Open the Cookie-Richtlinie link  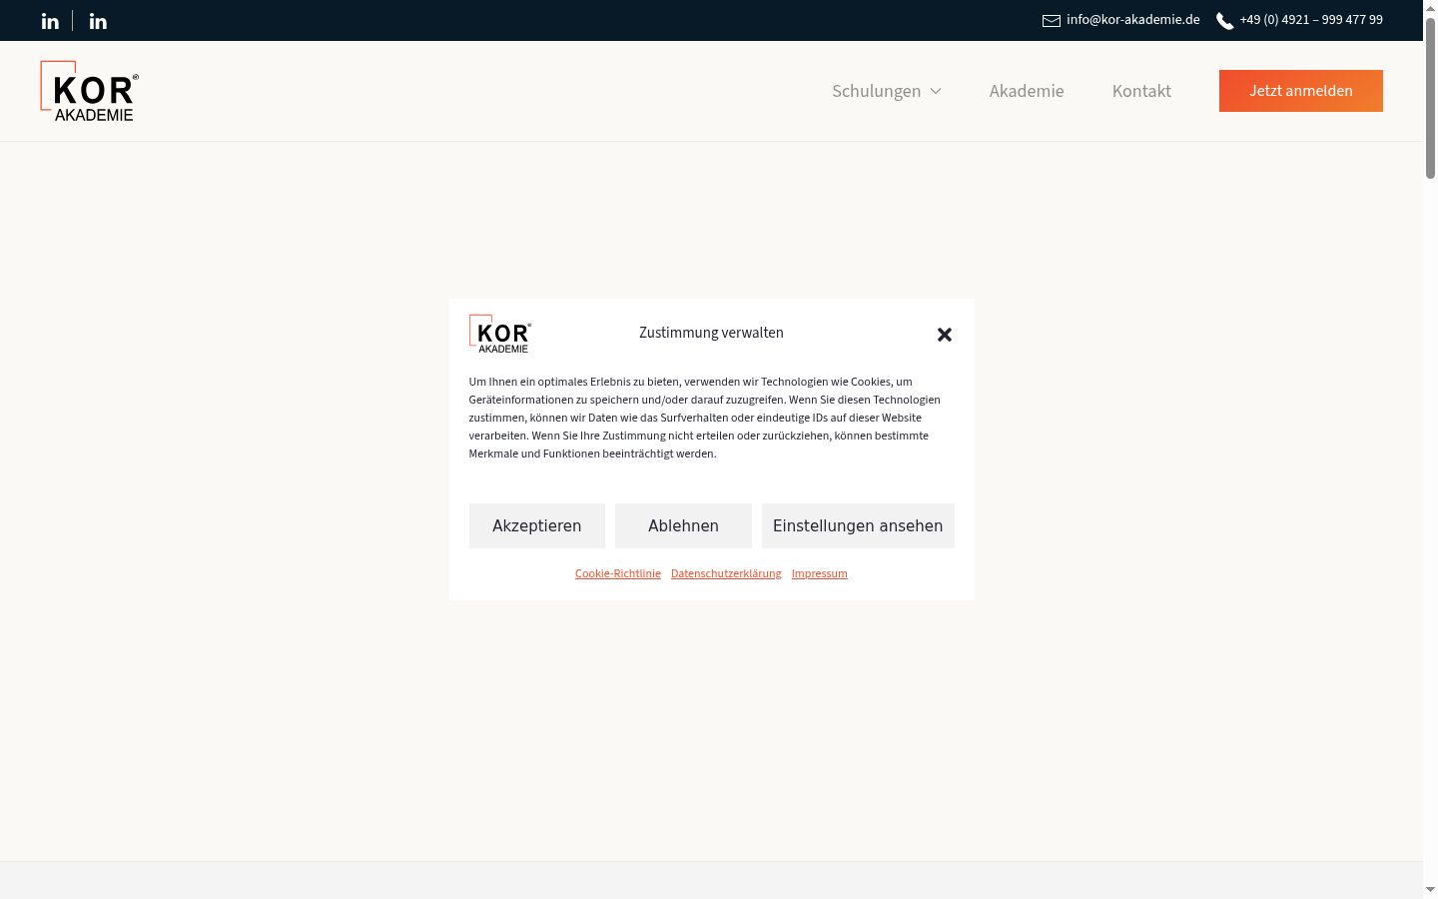click(618, 573)
